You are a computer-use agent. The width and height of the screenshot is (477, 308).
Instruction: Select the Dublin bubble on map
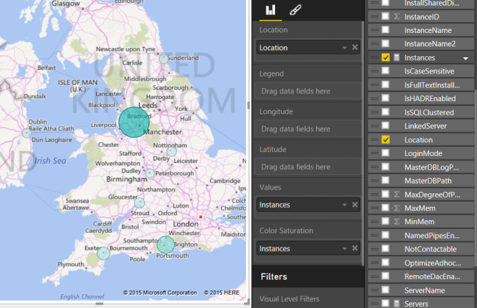point(26,133)
